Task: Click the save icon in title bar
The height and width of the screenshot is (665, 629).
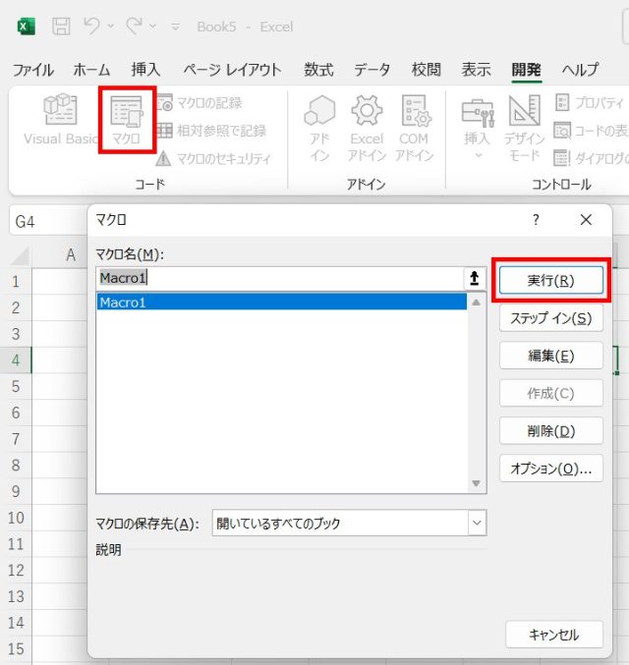Action: point(60,27)
